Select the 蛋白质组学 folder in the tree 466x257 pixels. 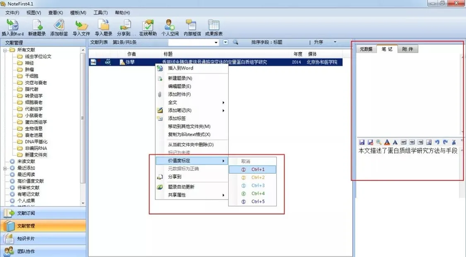point(36,122)
